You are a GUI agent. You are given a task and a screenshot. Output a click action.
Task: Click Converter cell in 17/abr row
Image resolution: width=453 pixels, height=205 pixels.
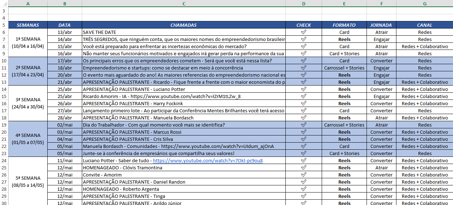click(x=381, y=61)
